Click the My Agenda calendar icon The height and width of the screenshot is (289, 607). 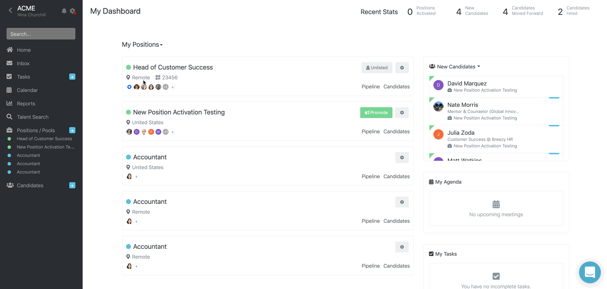click(431, 182)
